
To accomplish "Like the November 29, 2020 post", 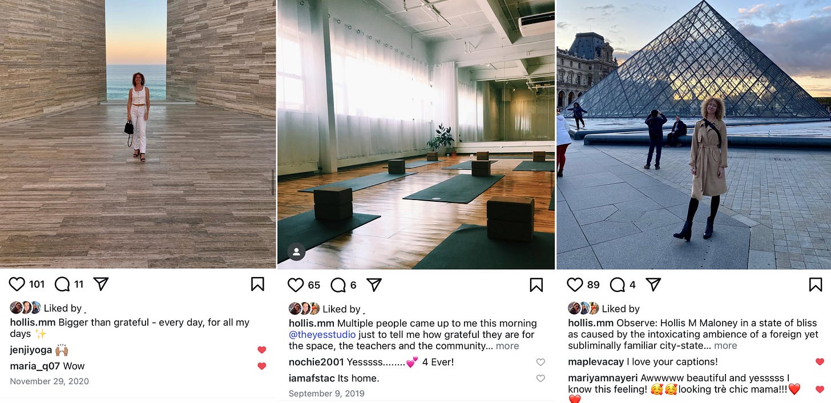I will click(x=17, y=284).
